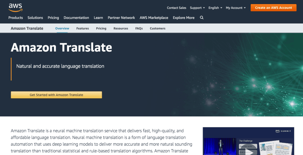Click Contact Sales link

[x=176, y=8]
